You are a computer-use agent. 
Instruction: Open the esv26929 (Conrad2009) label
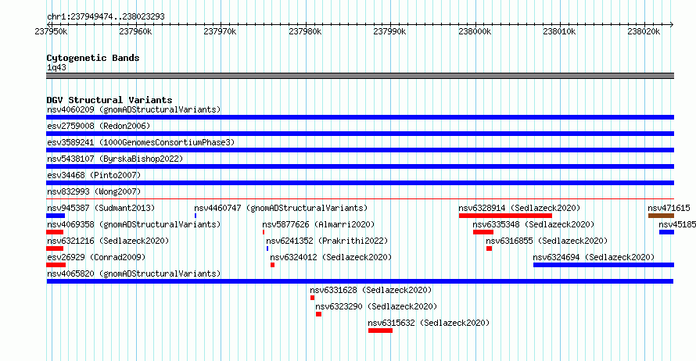pos(96,257)
